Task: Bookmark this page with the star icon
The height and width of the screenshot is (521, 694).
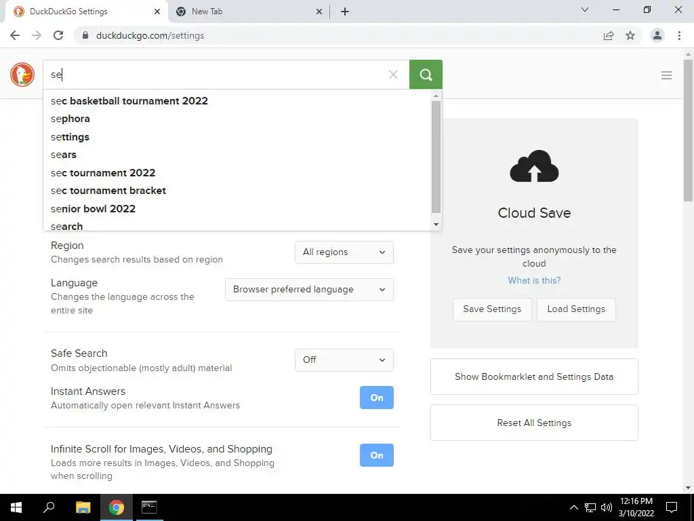Action: 630,35
